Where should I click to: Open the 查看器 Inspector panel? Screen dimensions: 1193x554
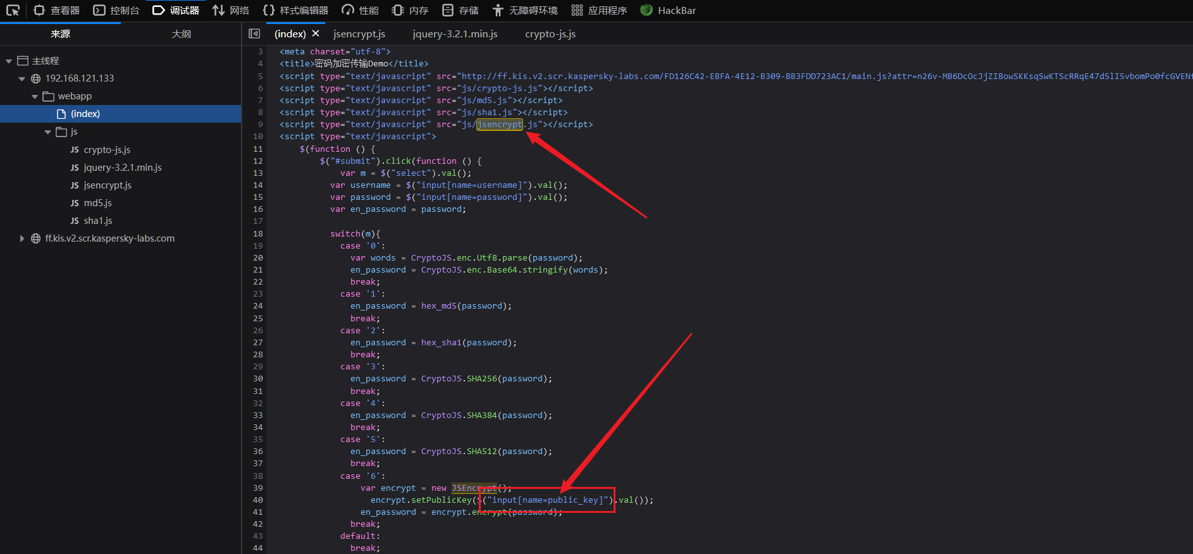click(57, 10)
